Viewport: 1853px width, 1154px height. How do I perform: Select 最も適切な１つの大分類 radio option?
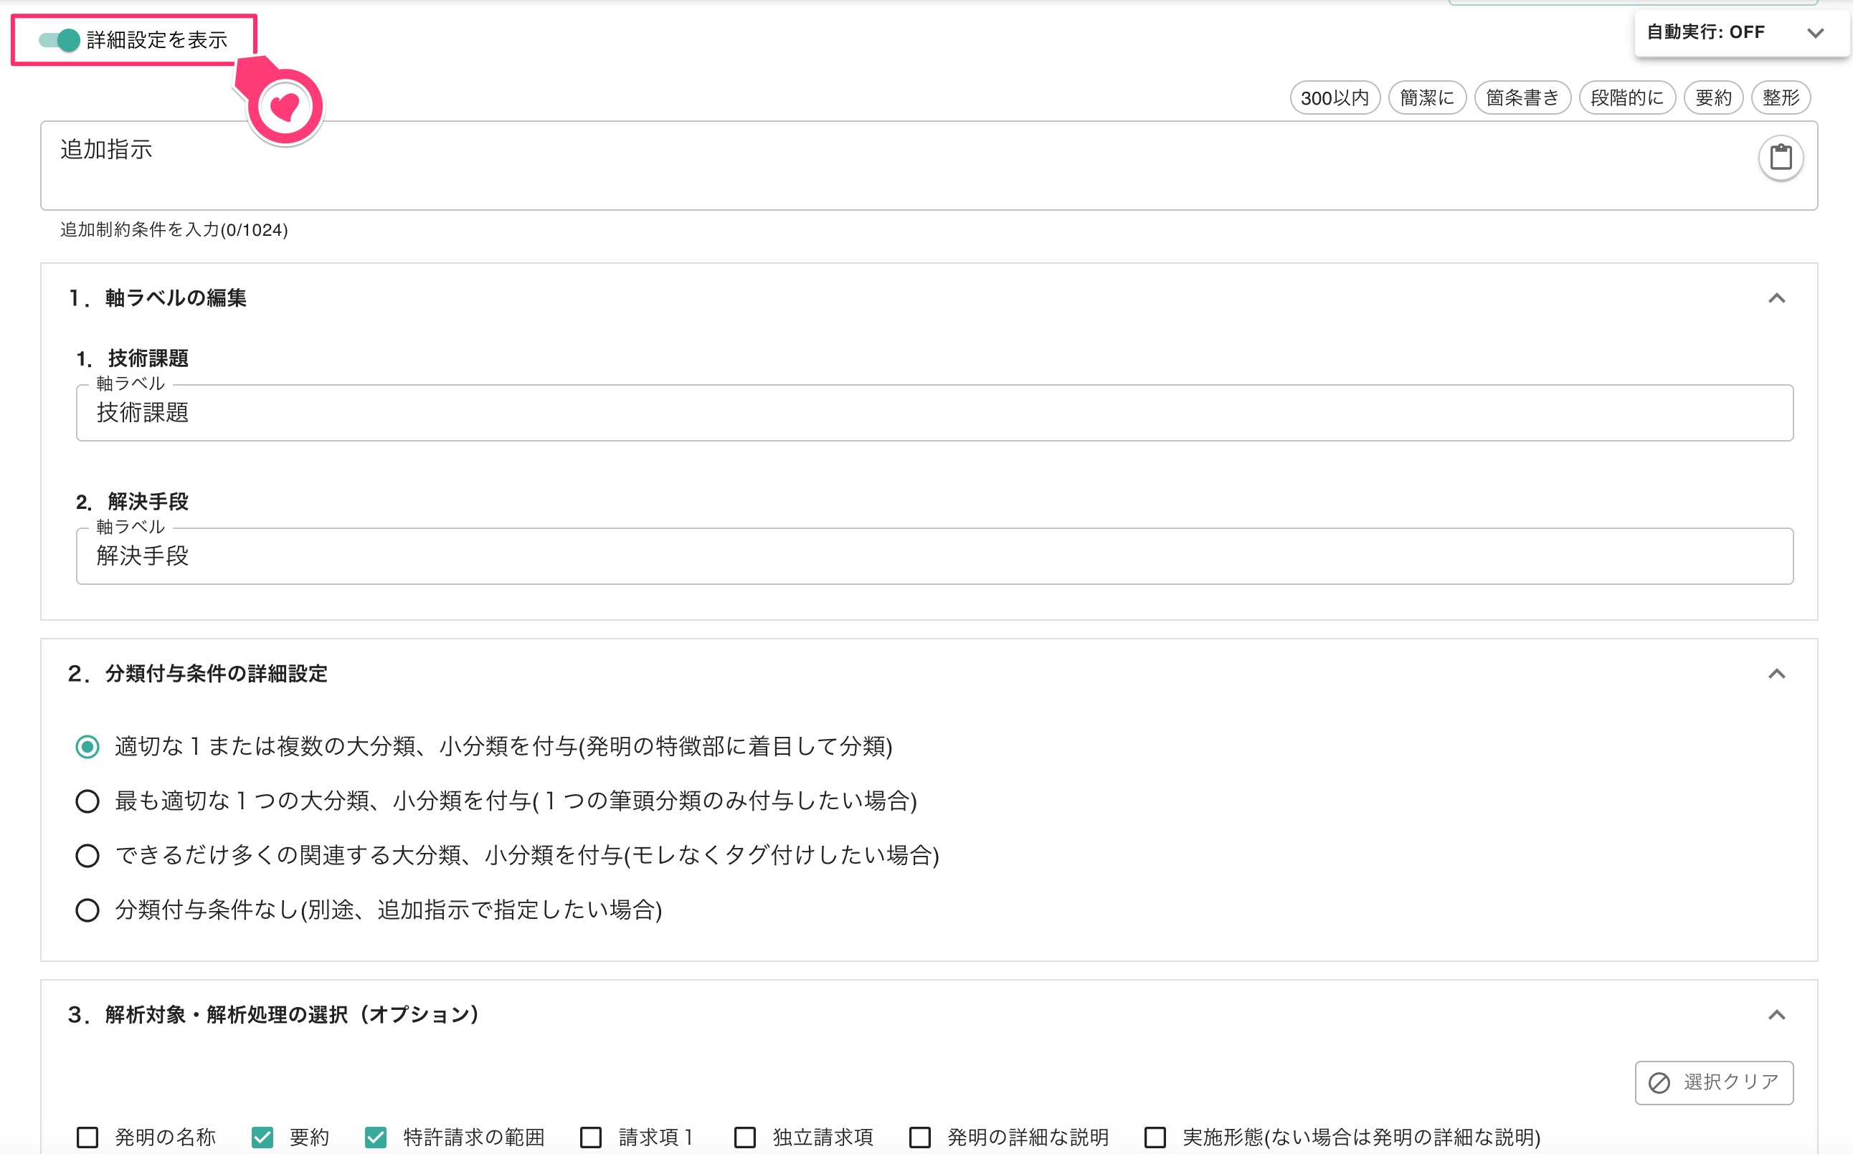click(87, 801)
